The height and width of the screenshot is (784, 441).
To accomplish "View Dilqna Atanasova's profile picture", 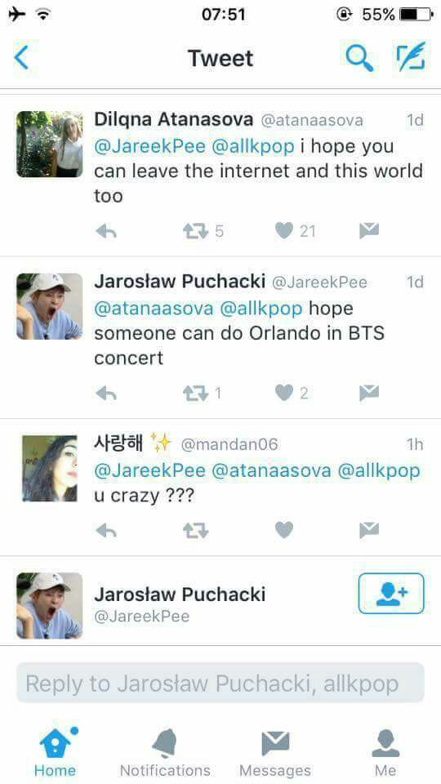I will (x=50, y=144).
